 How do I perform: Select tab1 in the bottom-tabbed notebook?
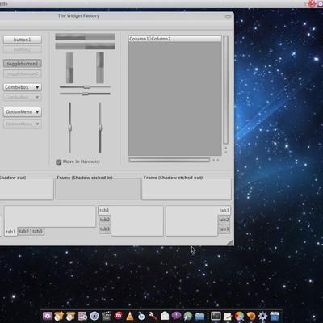click(x=10, y=232)
